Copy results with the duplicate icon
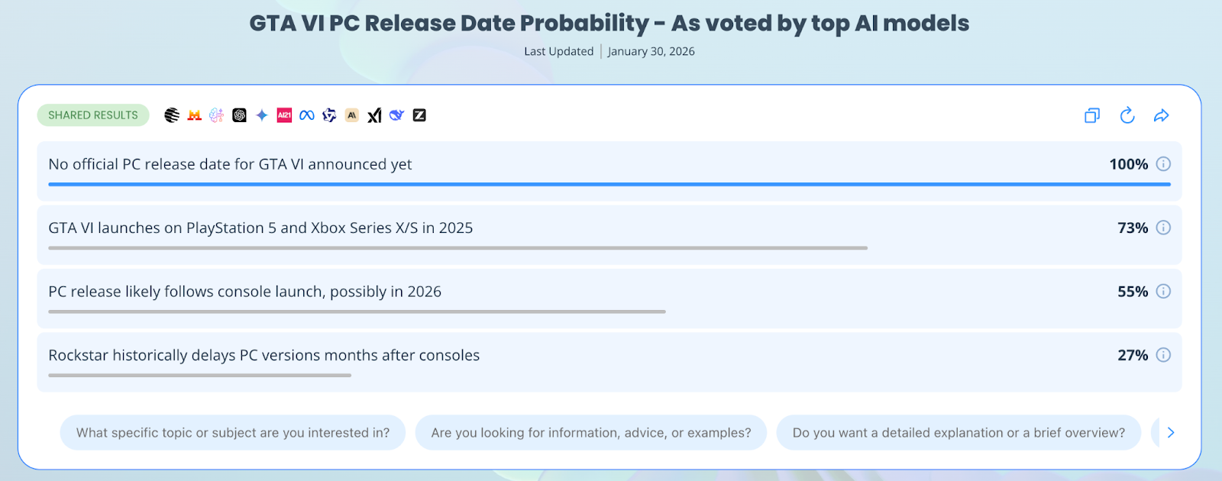This screenshot has height=481, width=1222. (x=1092, y=115)
